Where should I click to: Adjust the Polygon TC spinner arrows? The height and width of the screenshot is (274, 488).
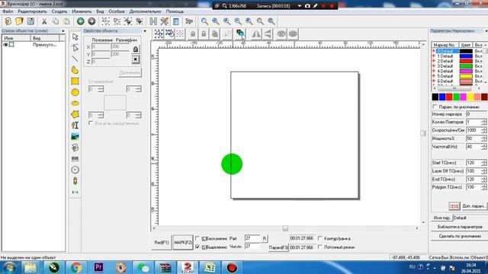483,187
